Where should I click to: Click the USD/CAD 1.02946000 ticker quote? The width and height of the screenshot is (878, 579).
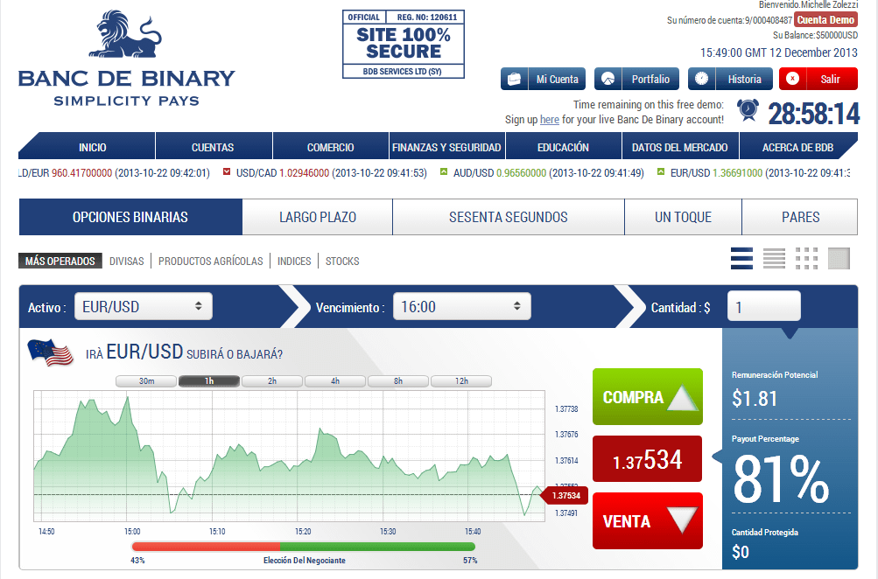click(x=332, y=173)
